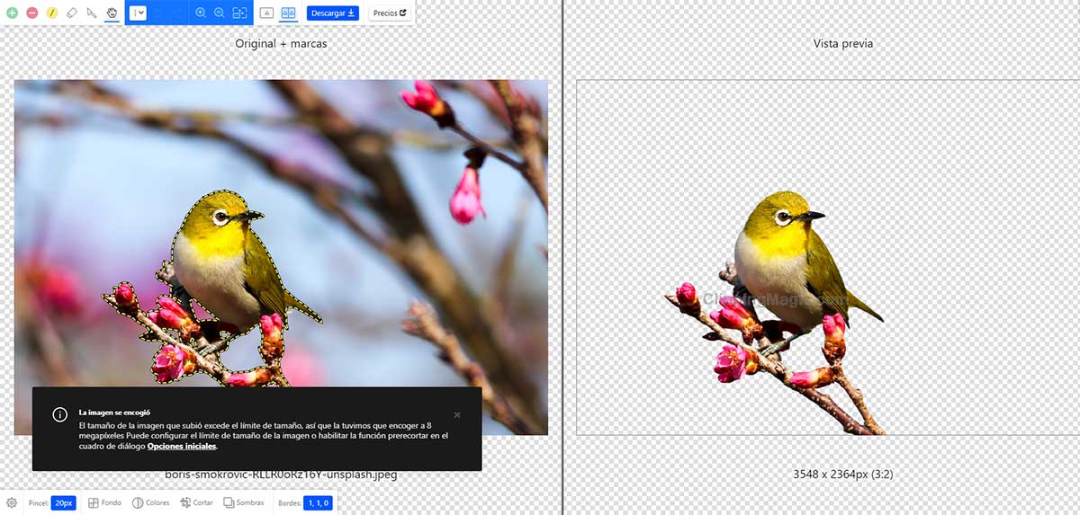Choose the Eraser tool

[72, 13]
